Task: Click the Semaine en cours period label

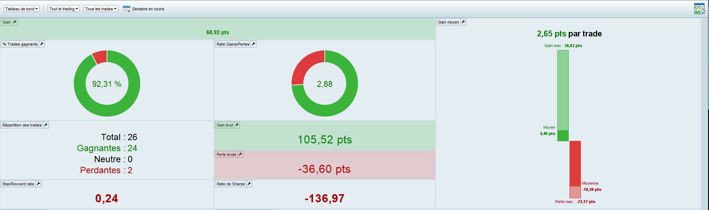Action: (148, 9)
